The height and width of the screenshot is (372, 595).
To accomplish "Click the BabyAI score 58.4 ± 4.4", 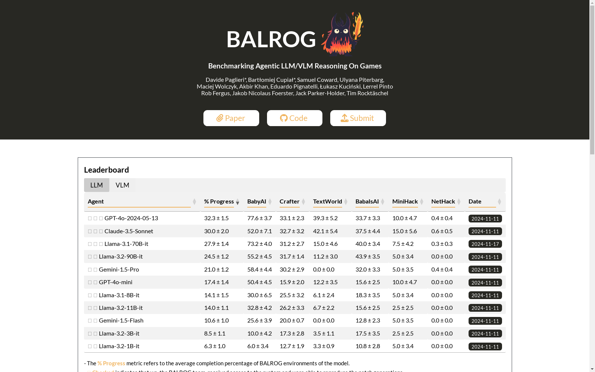I will coord(260,269).
